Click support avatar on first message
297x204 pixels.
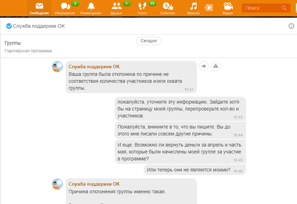coord(57,67)
